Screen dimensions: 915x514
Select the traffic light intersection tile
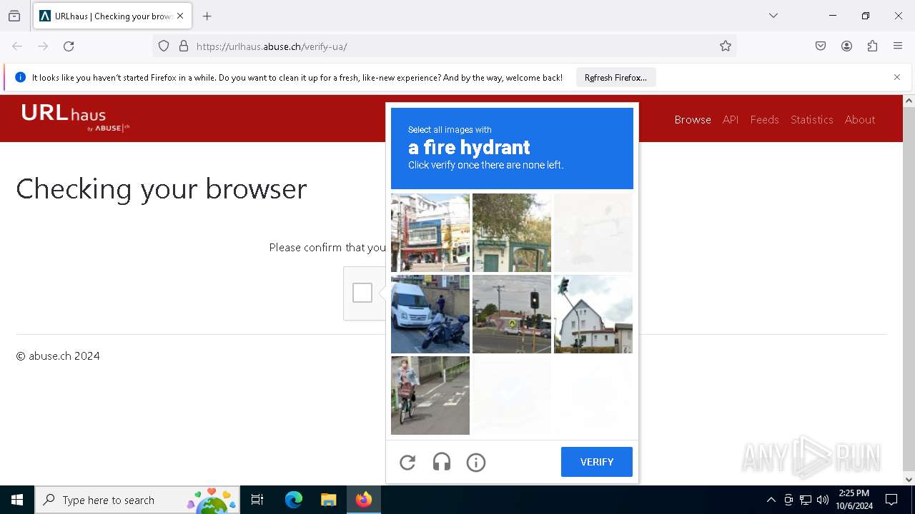coord(512,314)
